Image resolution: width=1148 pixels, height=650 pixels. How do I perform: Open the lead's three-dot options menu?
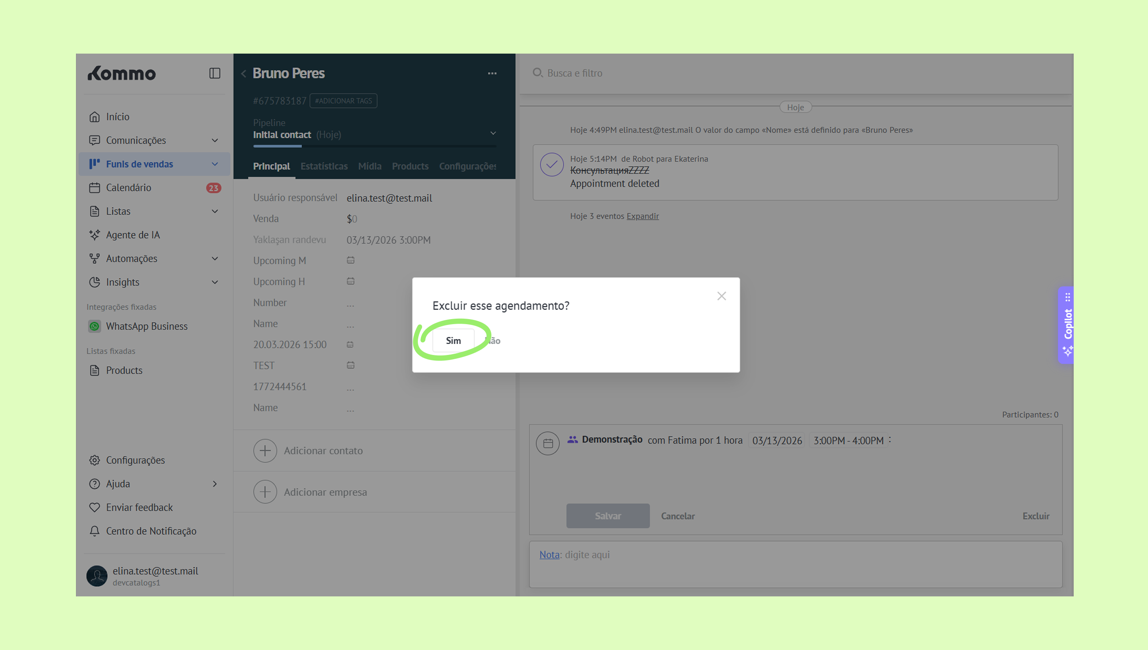[x=492, y=73]
